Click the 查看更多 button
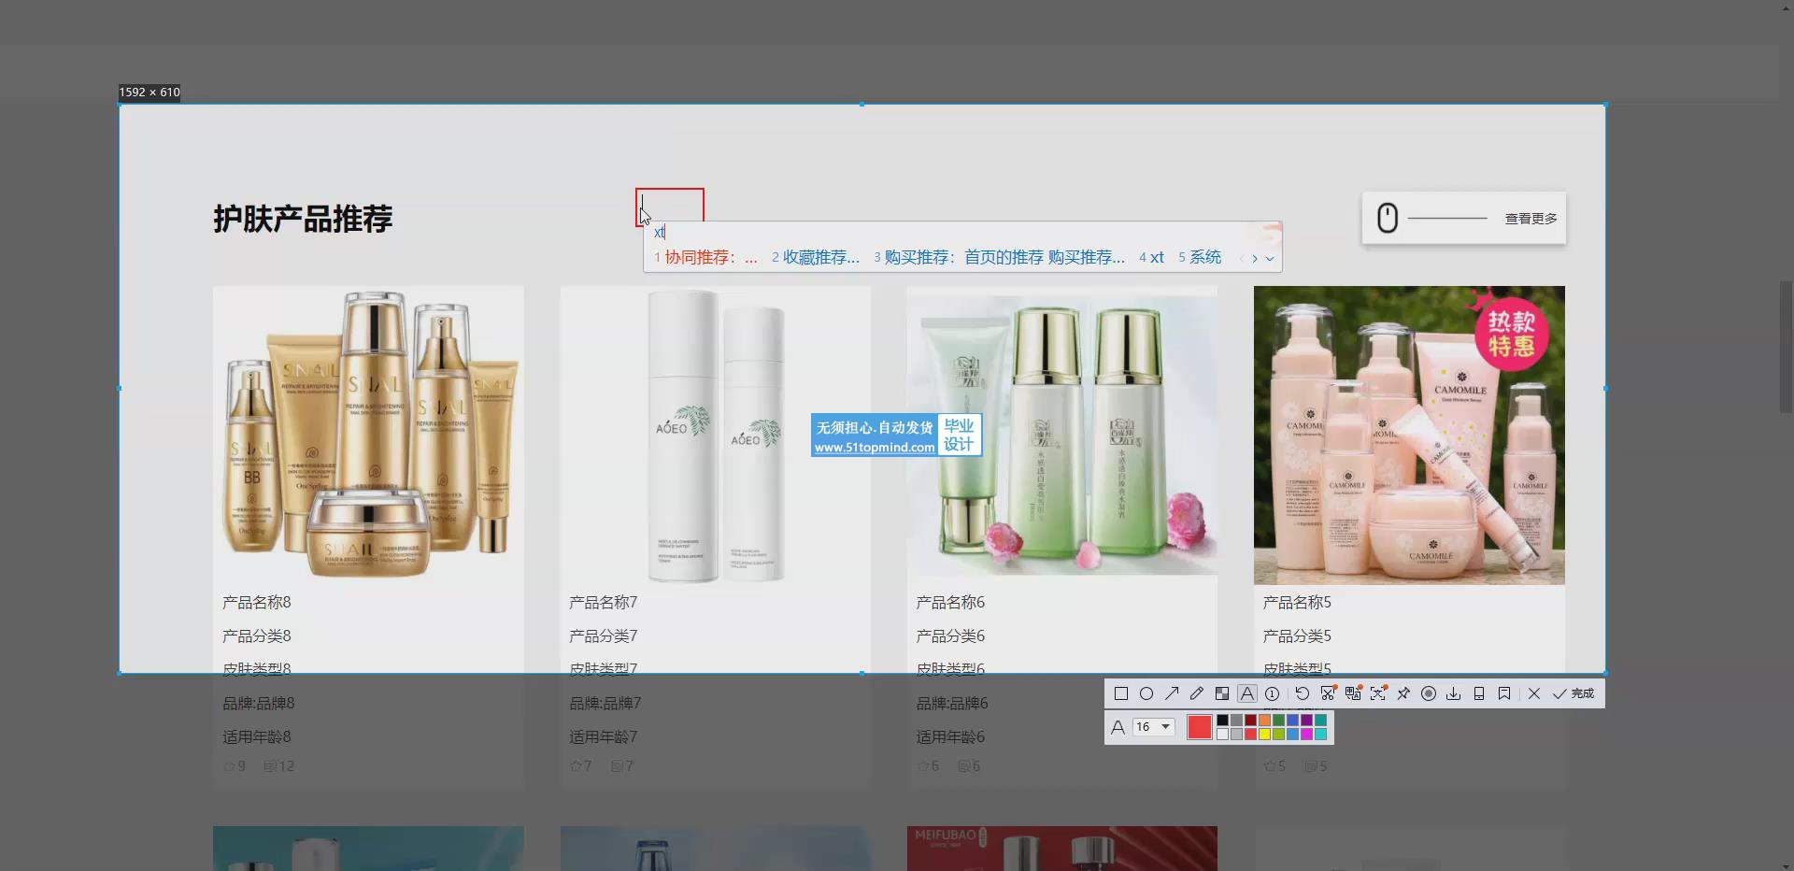The height and width of the screenshot is (871, 1794). tap(1464, 219)
